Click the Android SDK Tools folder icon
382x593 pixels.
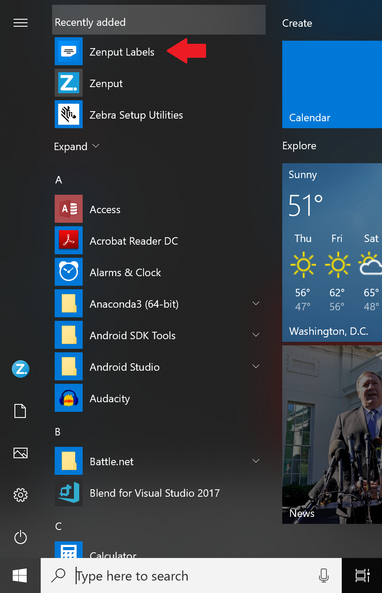point(69,335)
